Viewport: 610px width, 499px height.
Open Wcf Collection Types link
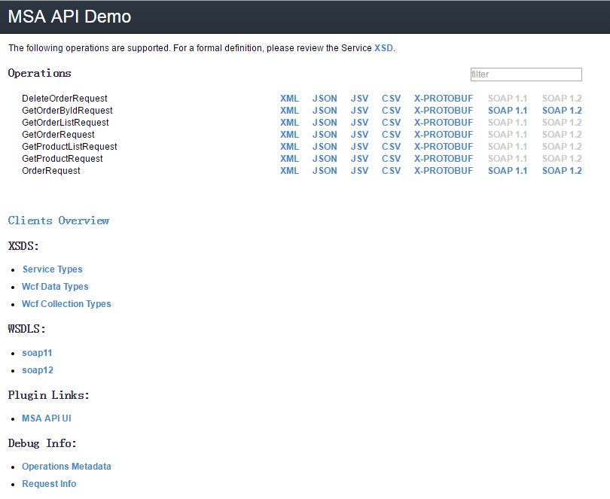point(66,304)
